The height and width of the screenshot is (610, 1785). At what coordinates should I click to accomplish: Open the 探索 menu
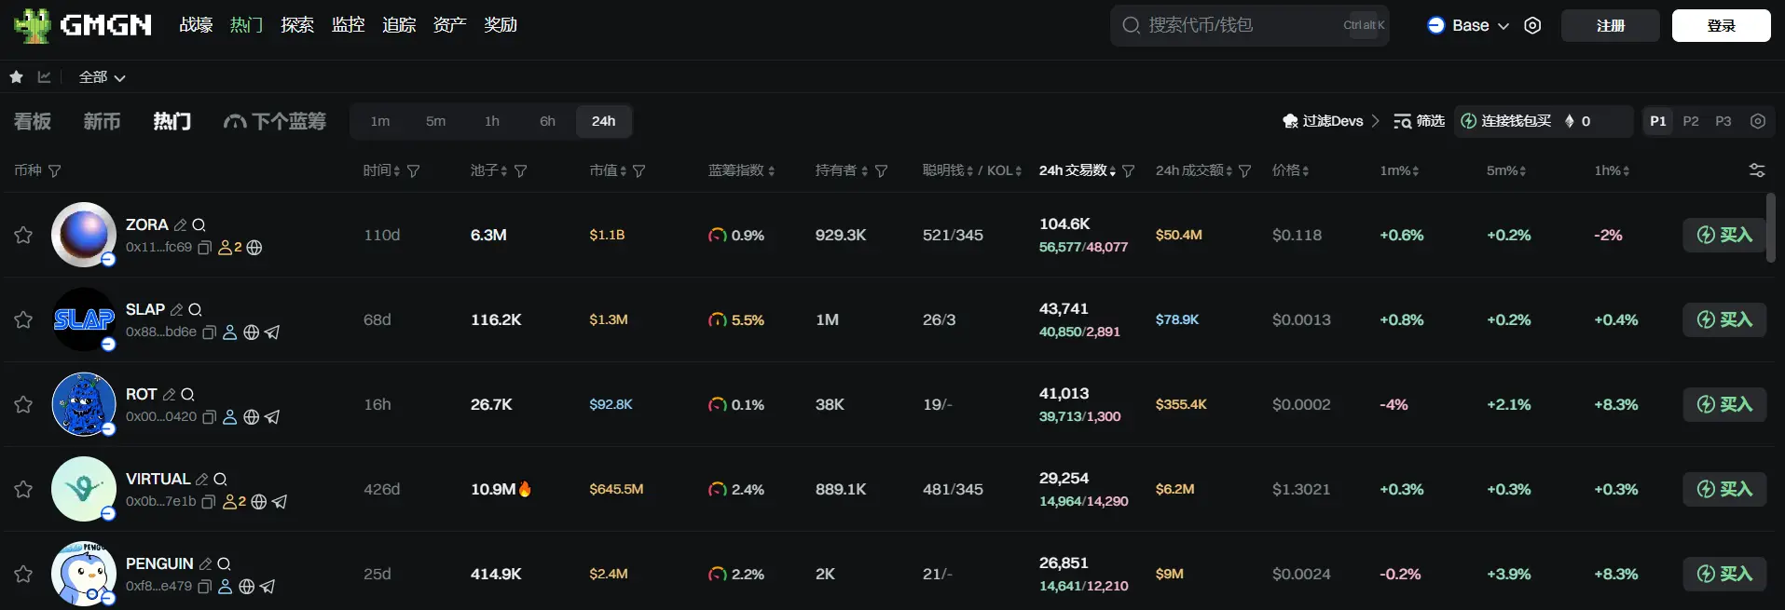click(297, 25)
